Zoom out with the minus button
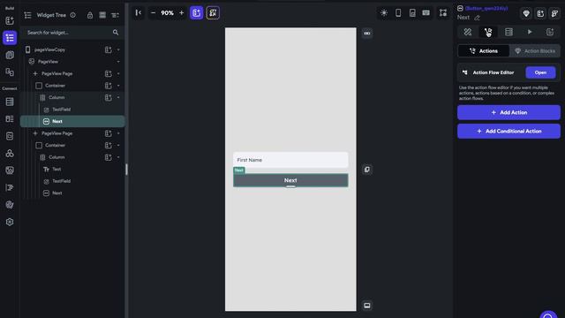Image resolution: width=565 pixels, height=318 pixels. click(153, 13)
